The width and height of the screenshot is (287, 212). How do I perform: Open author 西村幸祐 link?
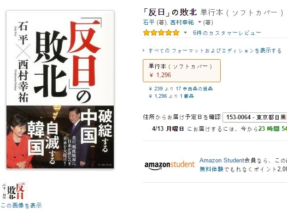(x=182, y=22)
